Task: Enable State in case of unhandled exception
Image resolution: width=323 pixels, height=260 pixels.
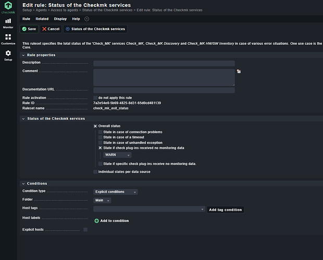Action: coord(101,142)
